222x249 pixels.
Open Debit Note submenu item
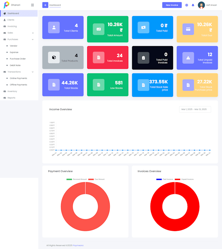tap(15, 66)
